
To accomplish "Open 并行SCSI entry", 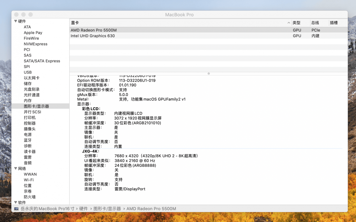I will point(33,112).
